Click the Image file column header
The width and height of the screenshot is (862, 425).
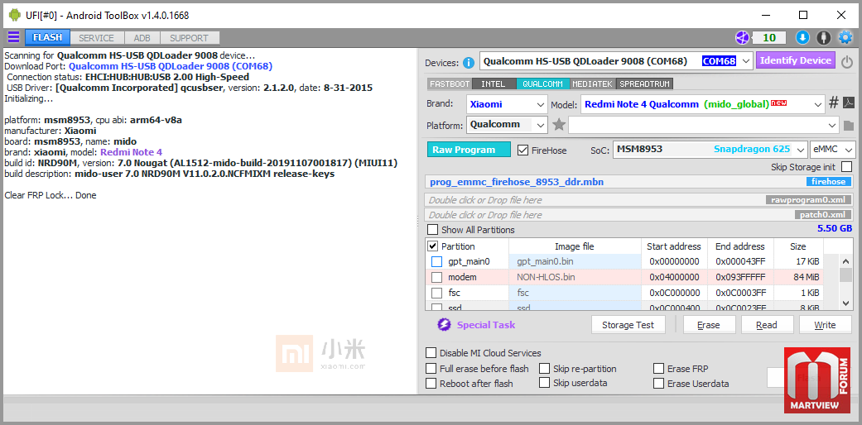pos(575,246)
